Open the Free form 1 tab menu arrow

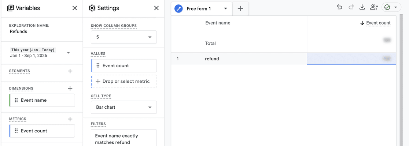(226, 8)
